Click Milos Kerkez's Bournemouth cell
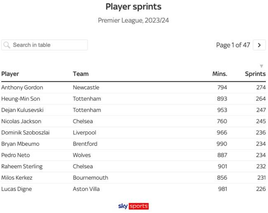 click(90, 178)
